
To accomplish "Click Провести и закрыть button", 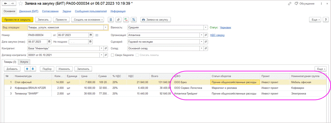I will click(18, 20).
